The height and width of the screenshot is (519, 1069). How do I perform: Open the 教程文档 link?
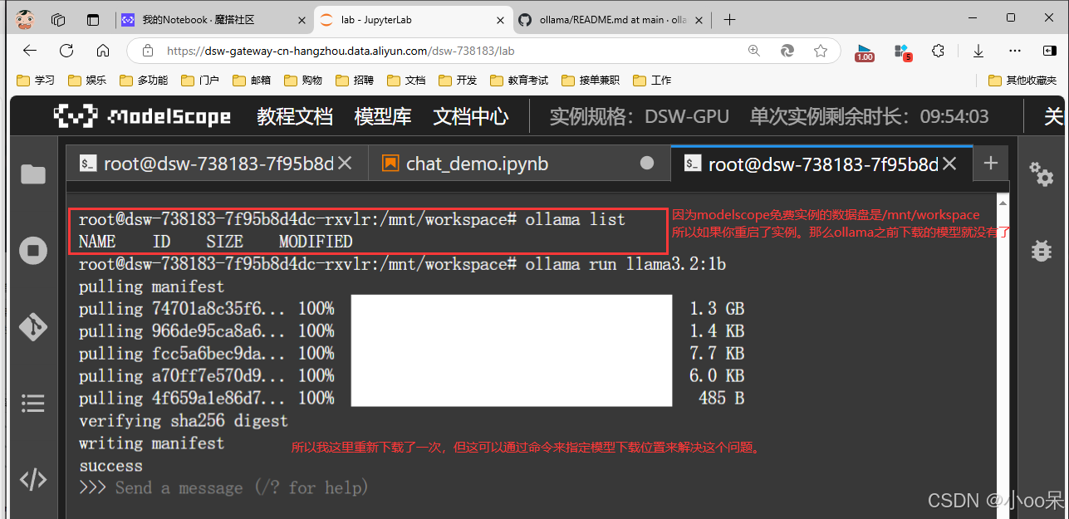point(295,116)
